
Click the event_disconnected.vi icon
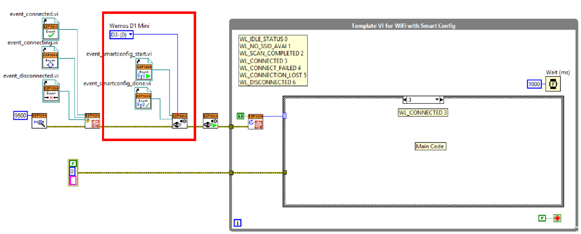tap(50, 91)
